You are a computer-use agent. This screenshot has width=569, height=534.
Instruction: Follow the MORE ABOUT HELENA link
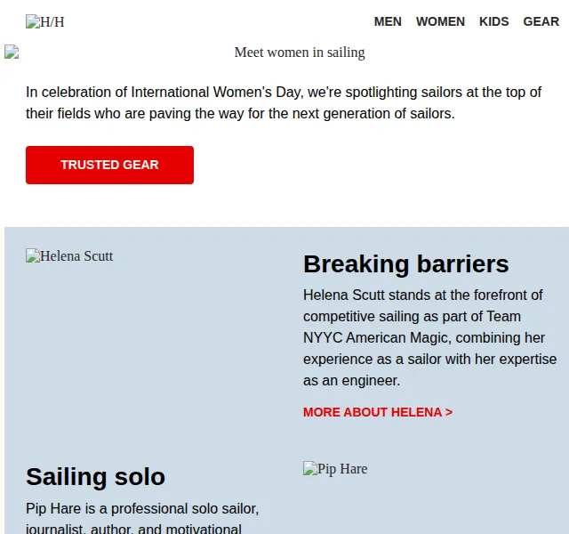[x=378, y=412]
